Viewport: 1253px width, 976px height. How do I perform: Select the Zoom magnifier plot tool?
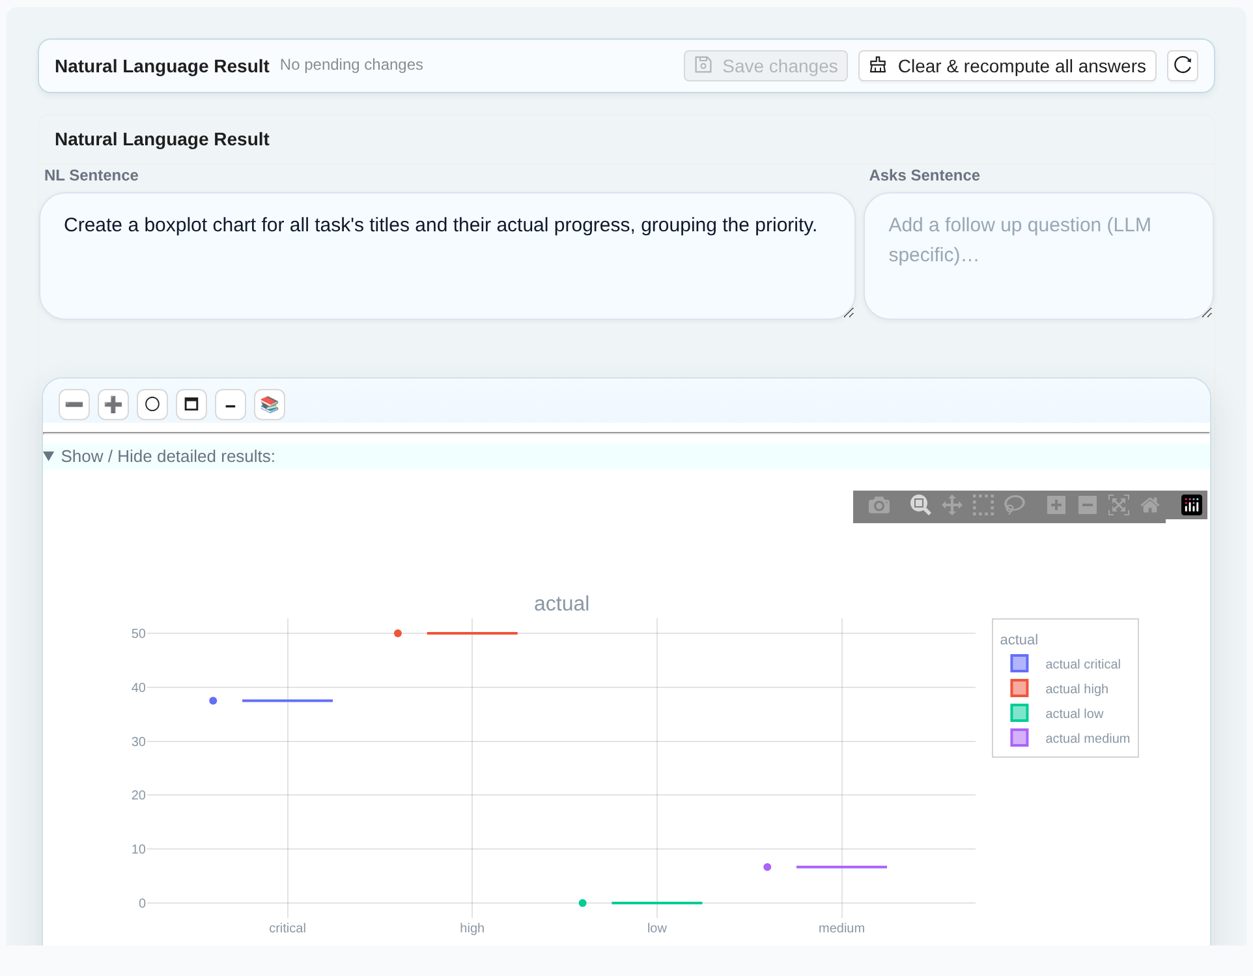(x=920, y=505)
